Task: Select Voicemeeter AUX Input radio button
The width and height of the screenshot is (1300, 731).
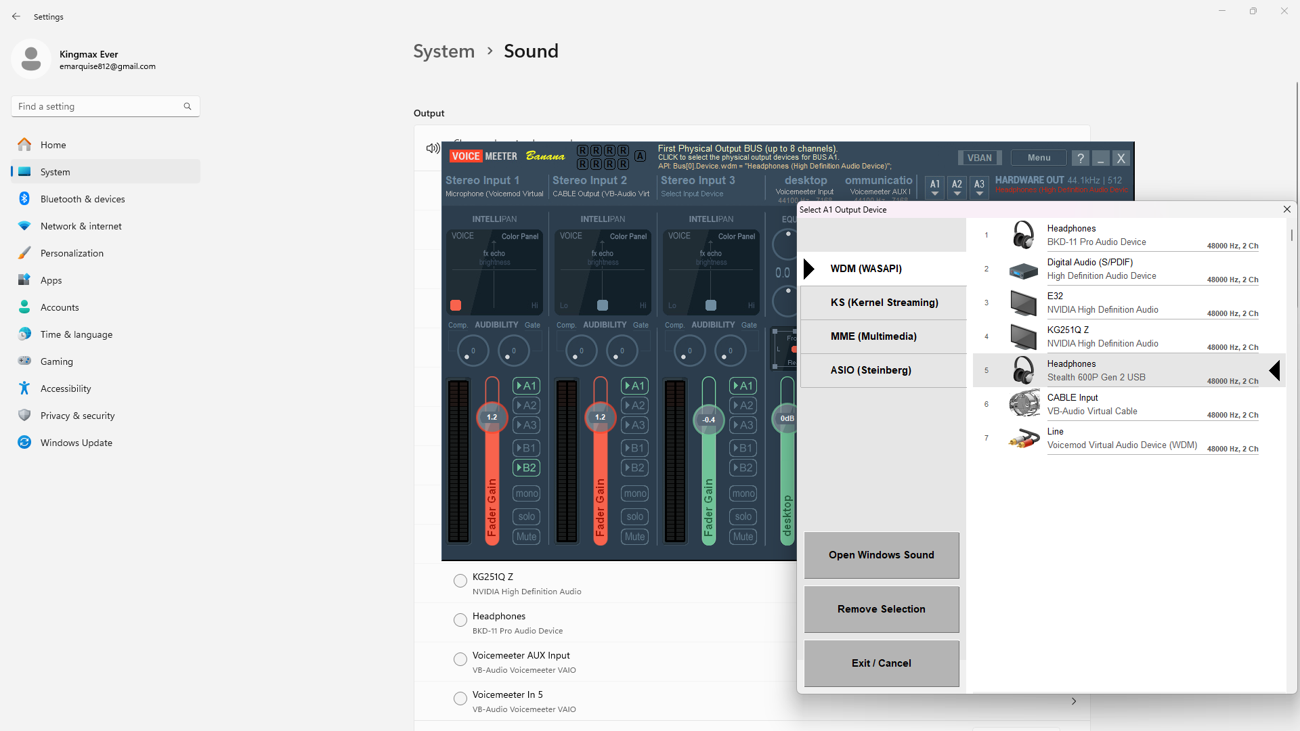Action: tap(460, 659)
